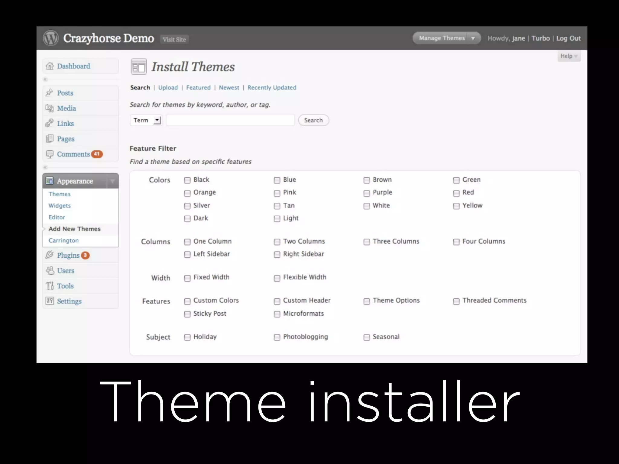Click the Tools icon in sidebar
This screenshot has height=464, width=619.
(x=50, y=286)
